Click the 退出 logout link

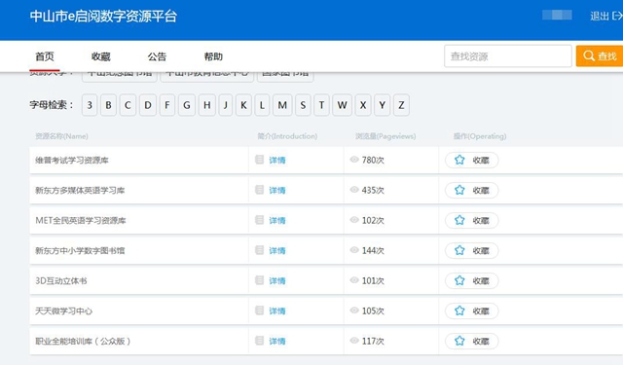click(600, 16)
